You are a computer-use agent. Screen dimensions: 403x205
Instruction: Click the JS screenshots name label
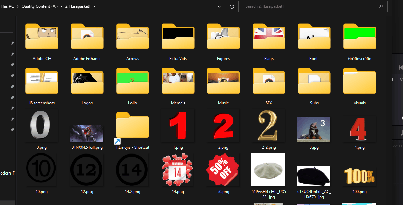click(42, 103)
